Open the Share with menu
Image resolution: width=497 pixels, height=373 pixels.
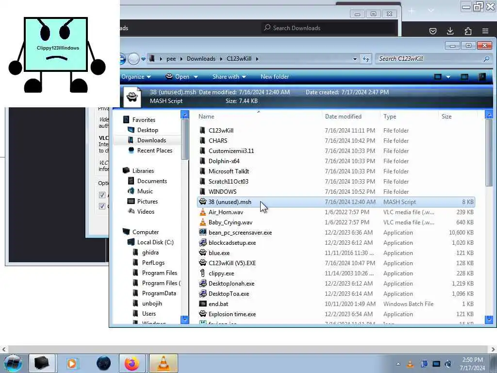(229, 77)
